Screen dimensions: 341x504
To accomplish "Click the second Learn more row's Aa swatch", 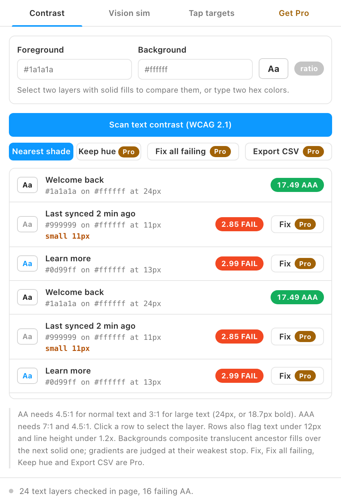I will [x=27, y=376].
